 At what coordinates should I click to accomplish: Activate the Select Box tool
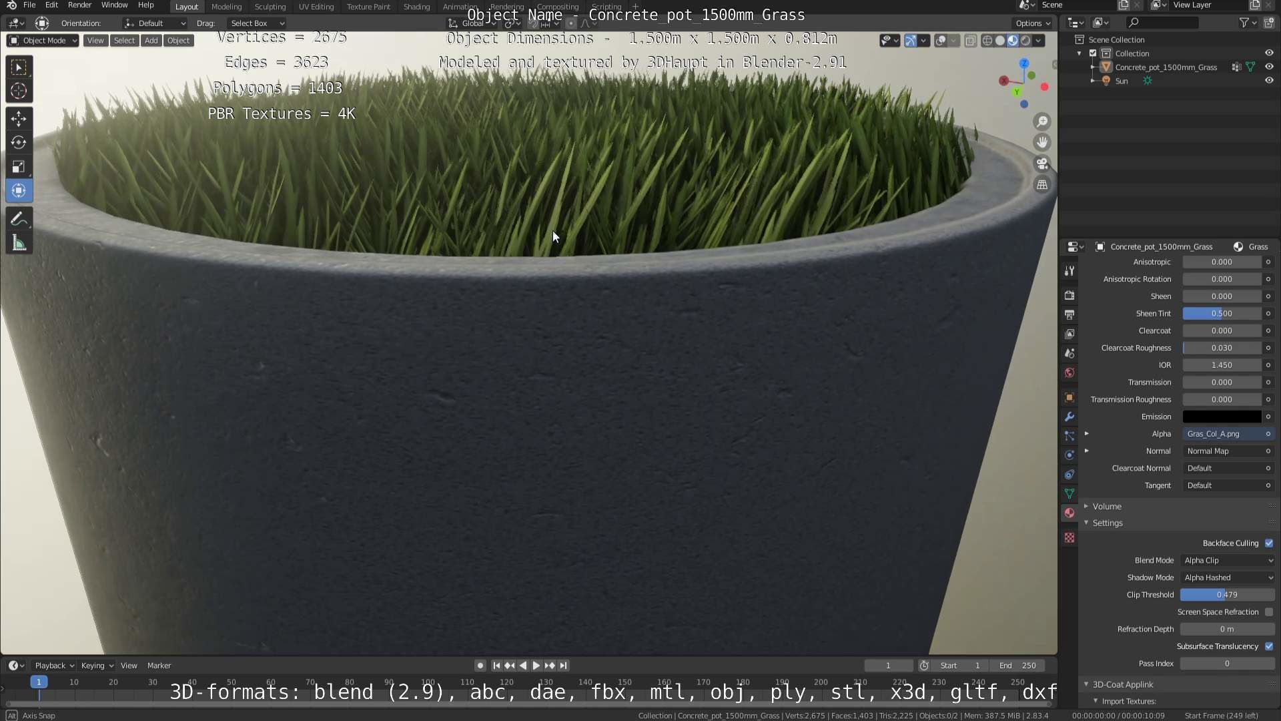click(x=19, y=67)
